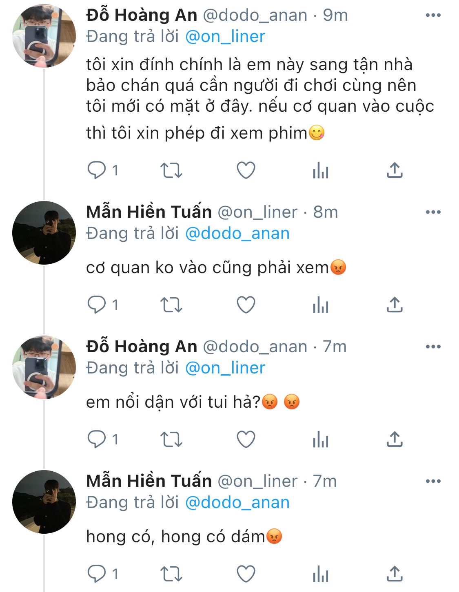Open the @on_liner mention link in the first tweet
Image resolution: width=459 pixels, height=592 pixels.
225,37
